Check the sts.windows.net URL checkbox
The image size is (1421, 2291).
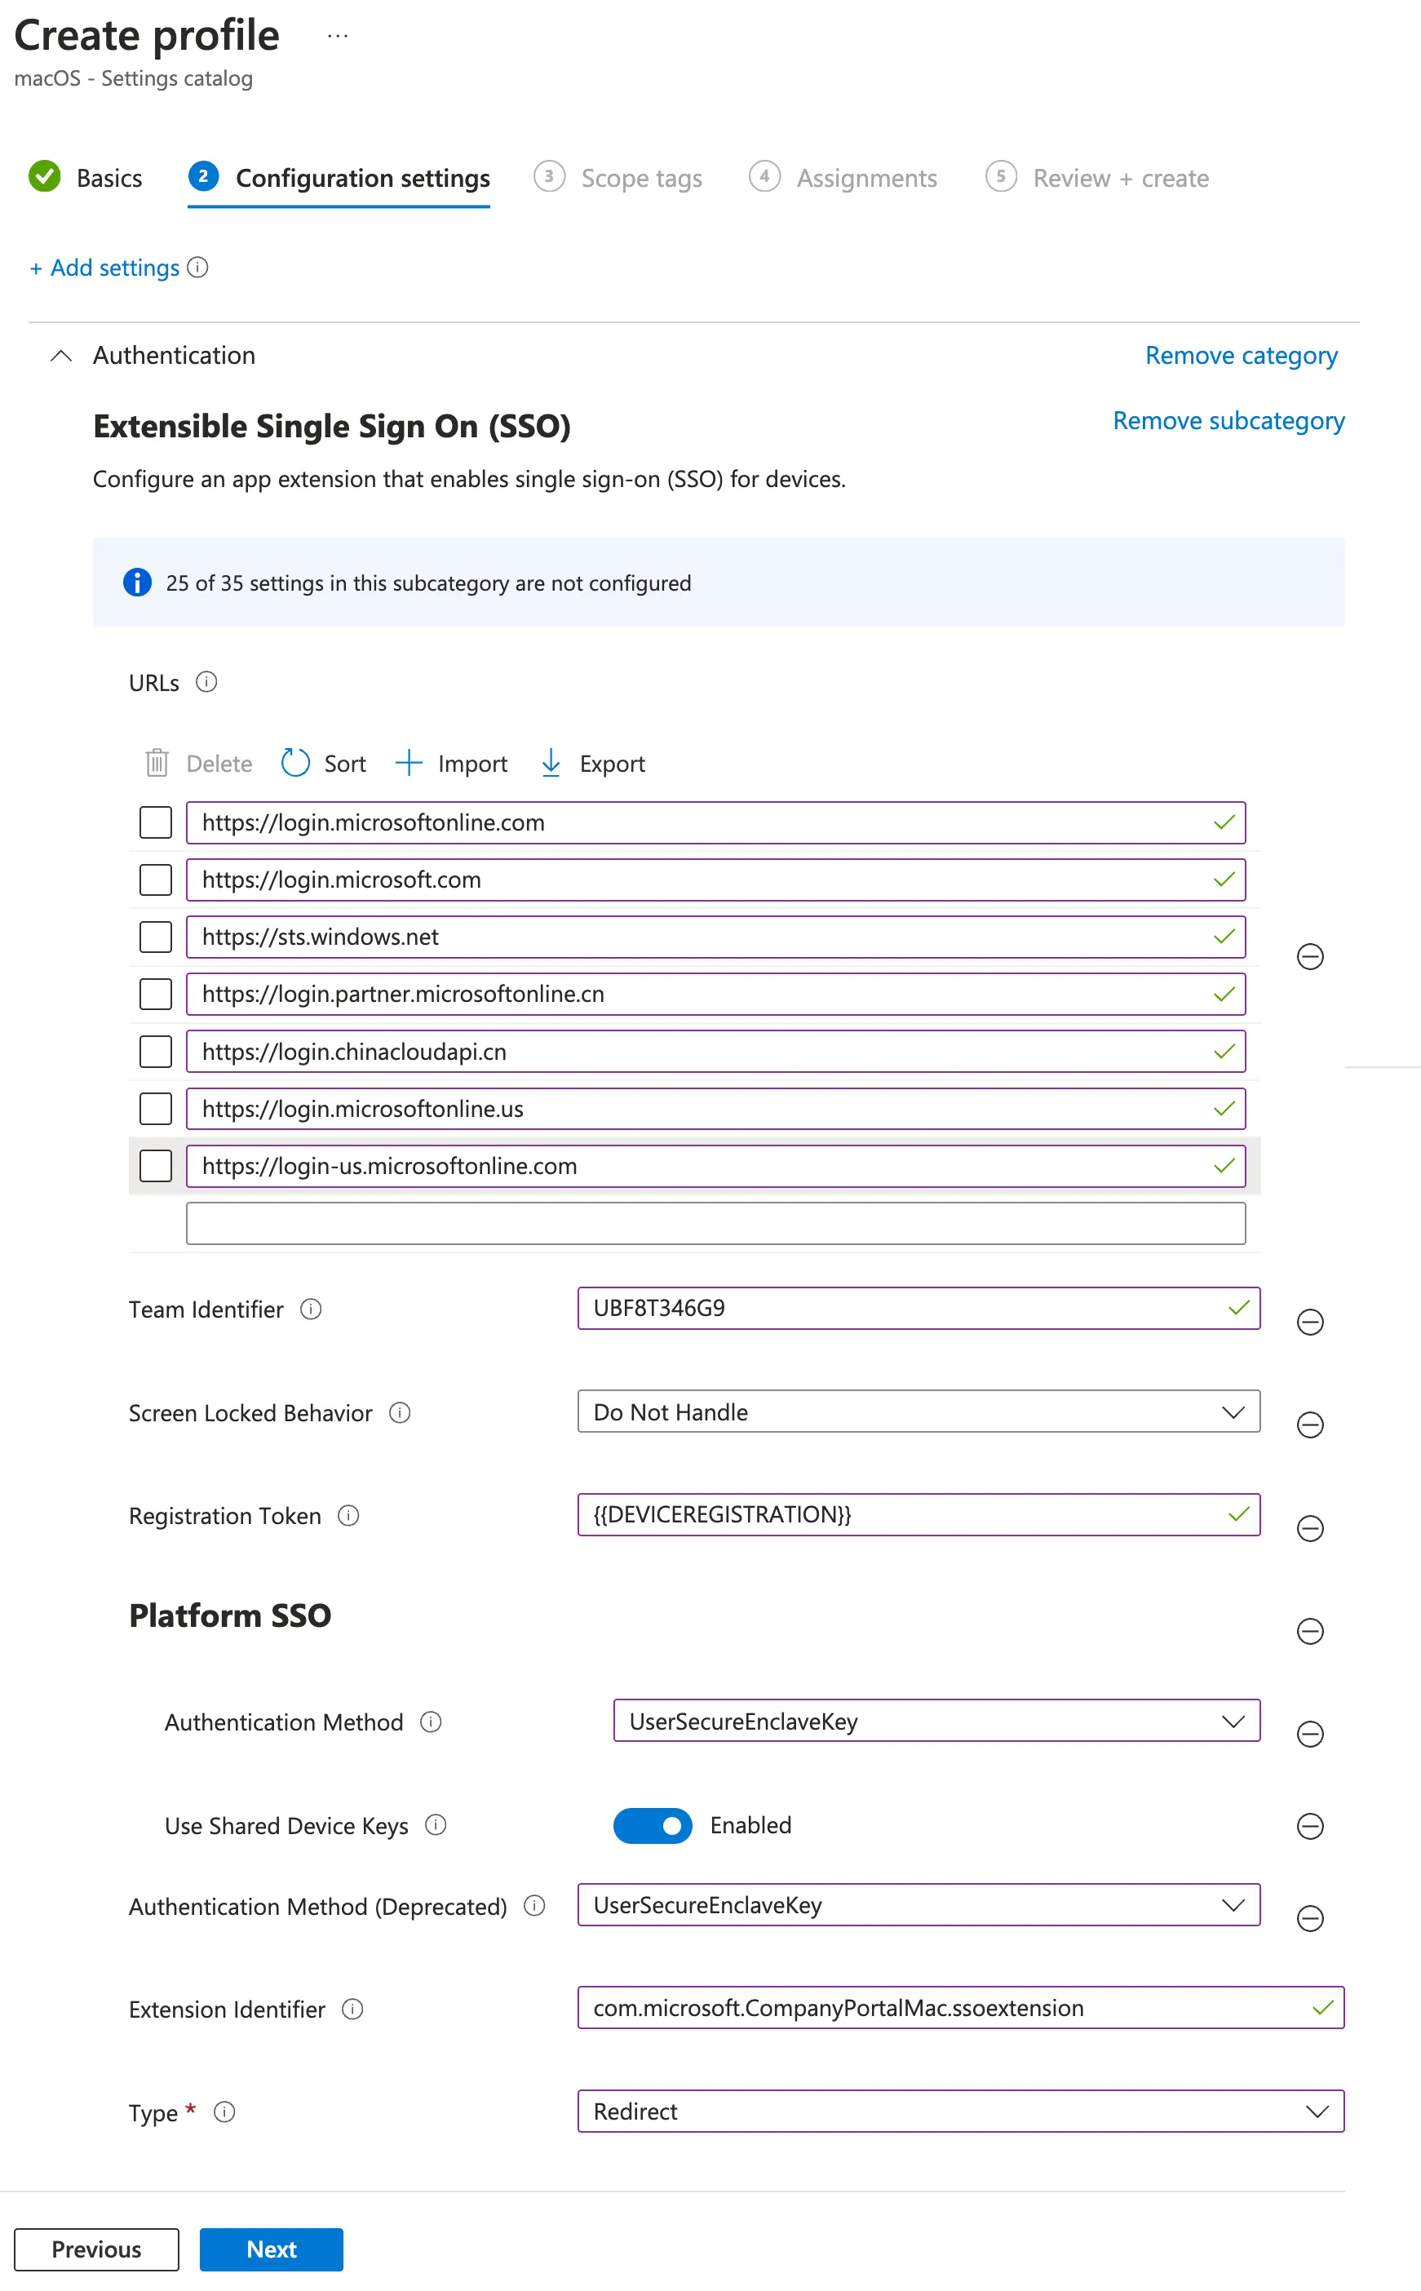156,937
